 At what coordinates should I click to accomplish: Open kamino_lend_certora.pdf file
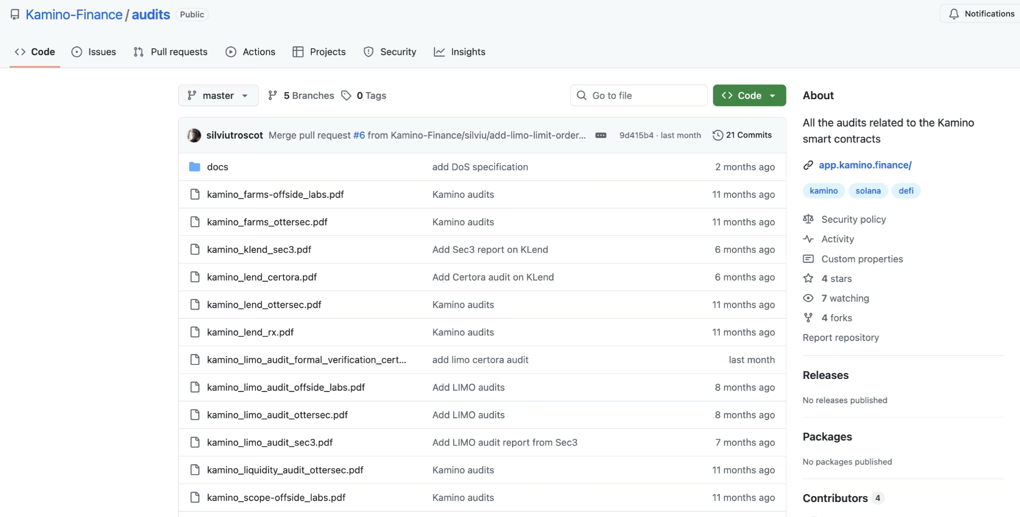pos(261,277)
